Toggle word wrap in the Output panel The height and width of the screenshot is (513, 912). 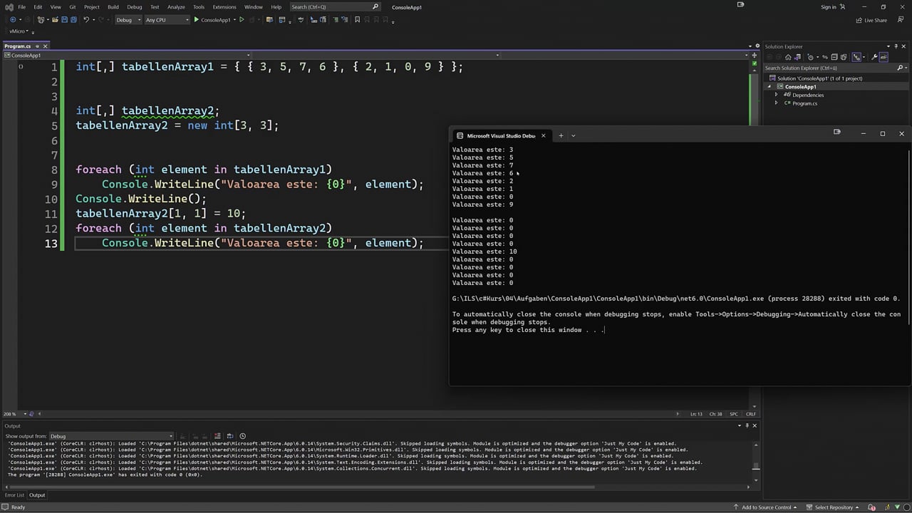click(232, 436)
